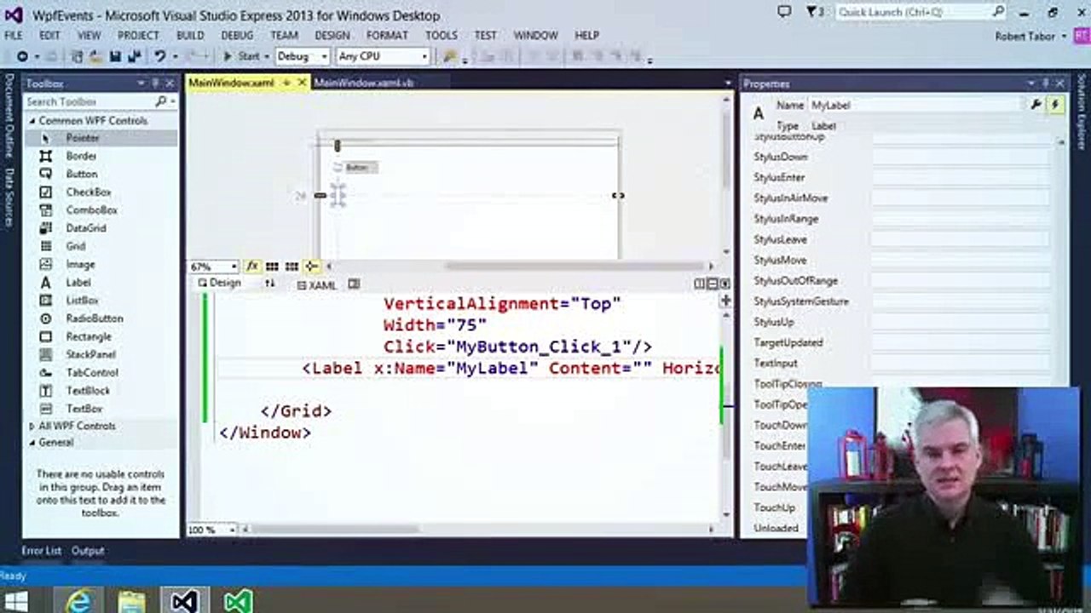
Task: Toggle the effects fx button in designer
Action: point(252,266)
